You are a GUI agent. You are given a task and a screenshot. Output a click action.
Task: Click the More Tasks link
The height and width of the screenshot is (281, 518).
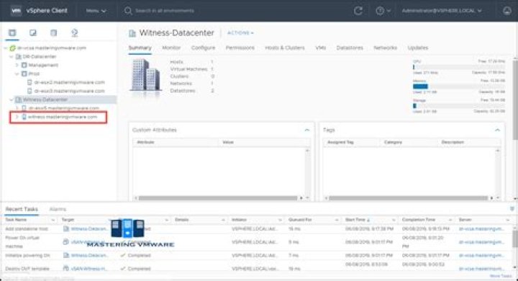coord(501,276)
